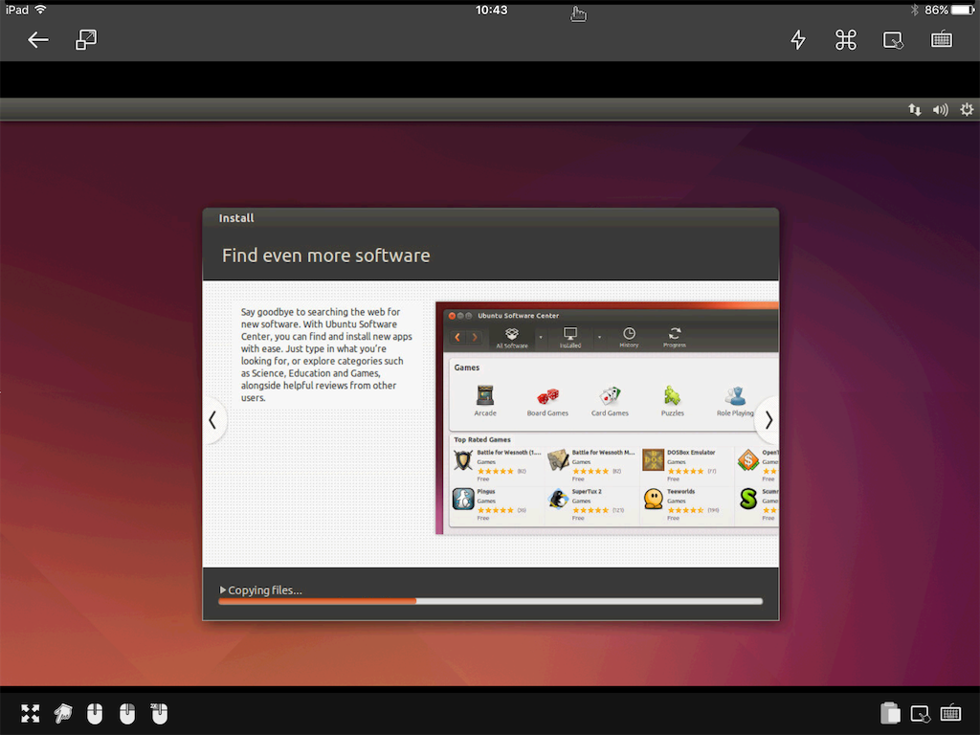Click the iPad Wi-Fi status icon
Viewport: 980px width, 735px height.
coord(41,10)
